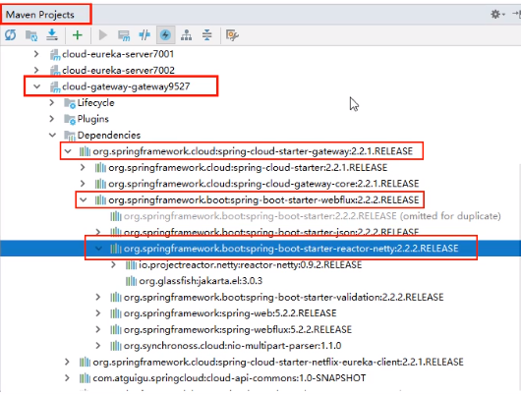Select org.springframework:spring-webflux:5.2.2.RELEASE text

[238, 329]
